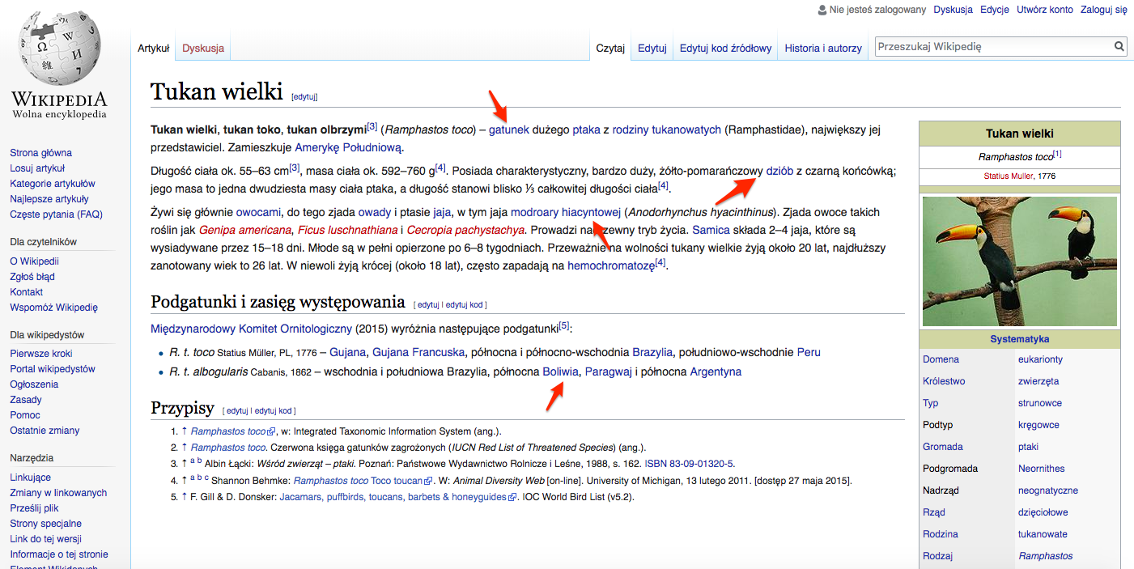Viewport: 1134px width, 569px height.
Task: Click edytuj beside Tukan wielki heading
Action: (304, 97)
